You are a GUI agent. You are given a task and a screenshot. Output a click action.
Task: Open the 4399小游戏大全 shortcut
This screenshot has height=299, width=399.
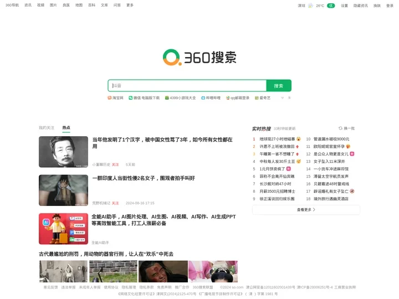pyautogui.click(x=181, y=98)
